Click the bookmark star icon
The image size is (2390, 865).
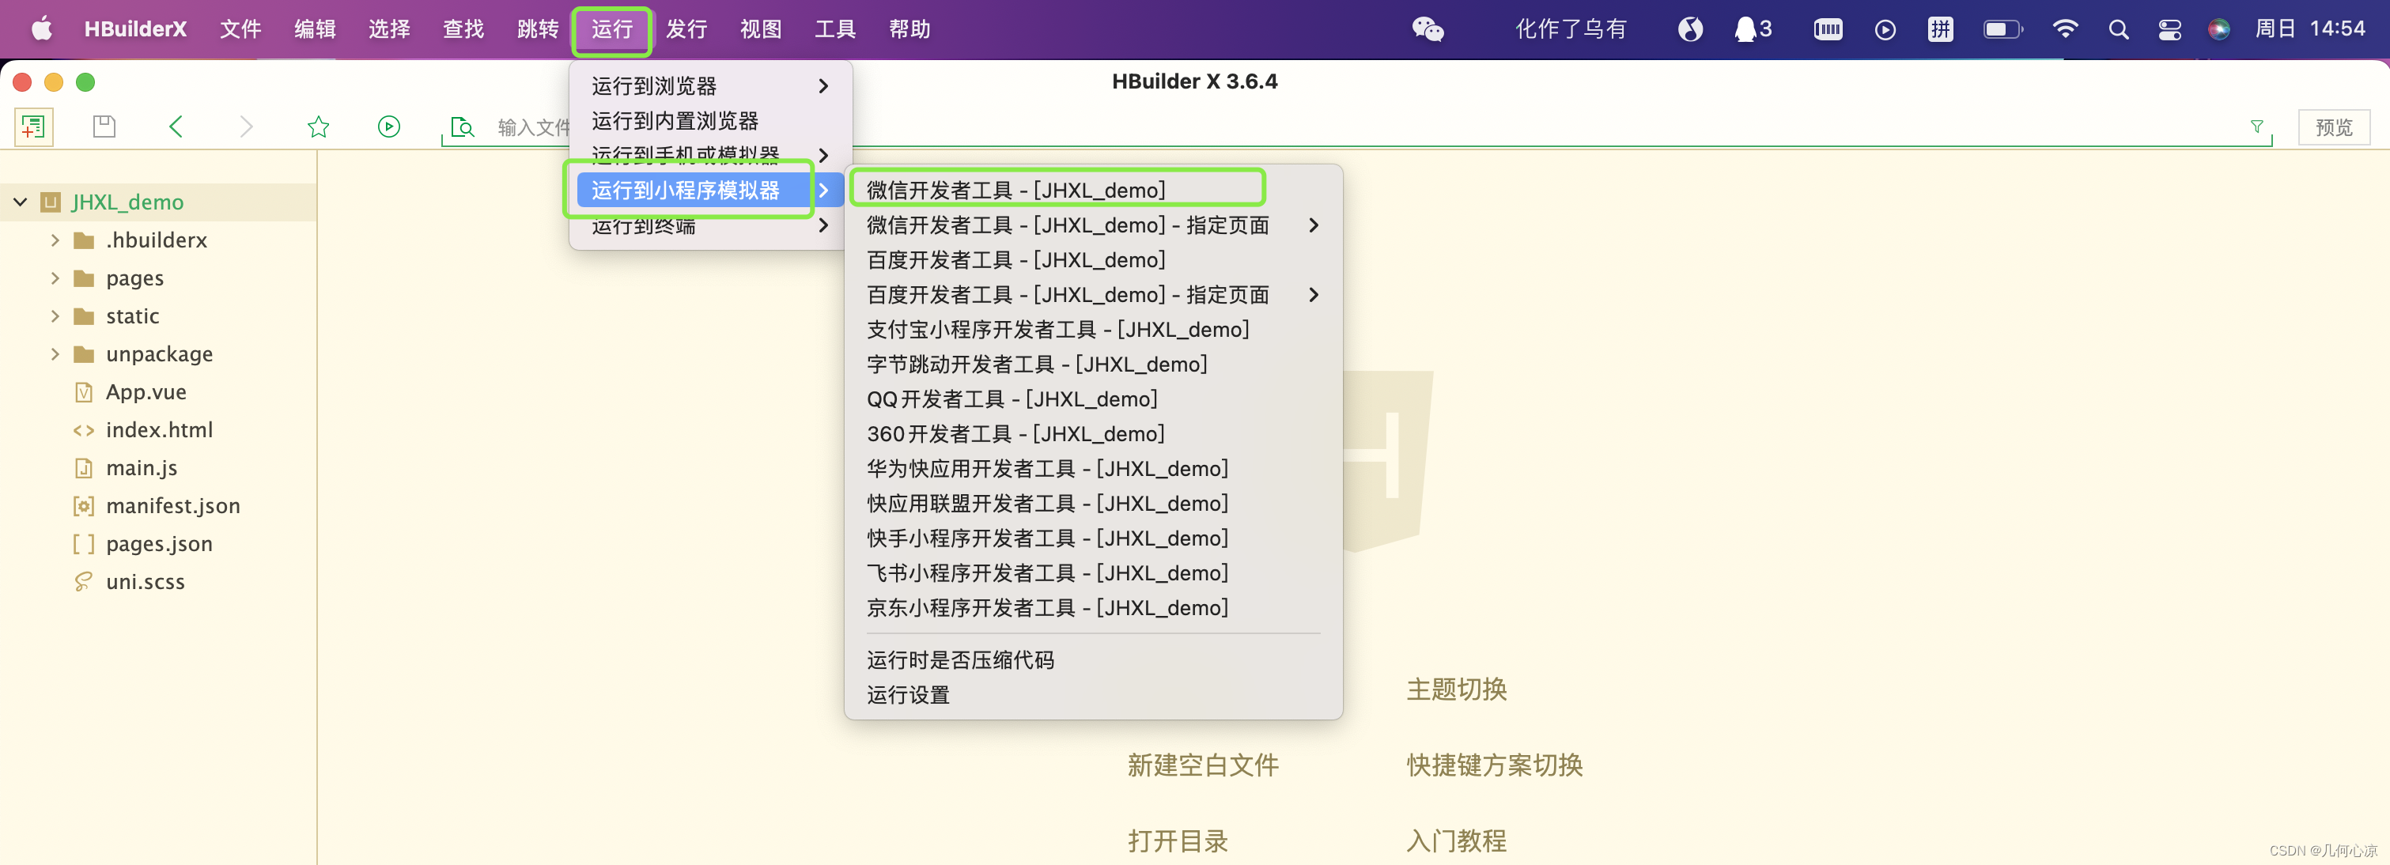(318, 126)
